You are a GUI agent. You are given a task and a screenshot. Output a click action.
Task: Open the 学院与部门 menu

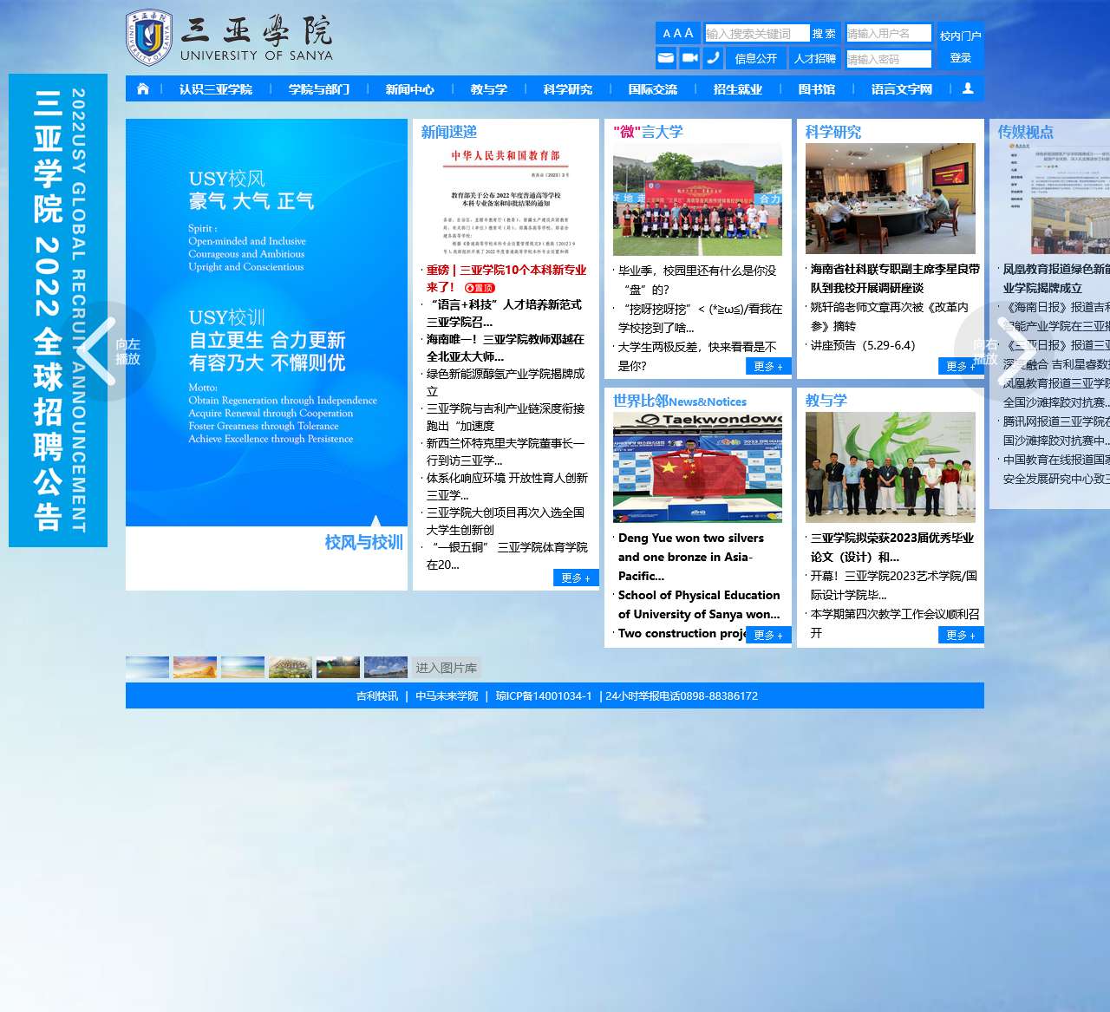pyautogui.click(x=319, y=89)
